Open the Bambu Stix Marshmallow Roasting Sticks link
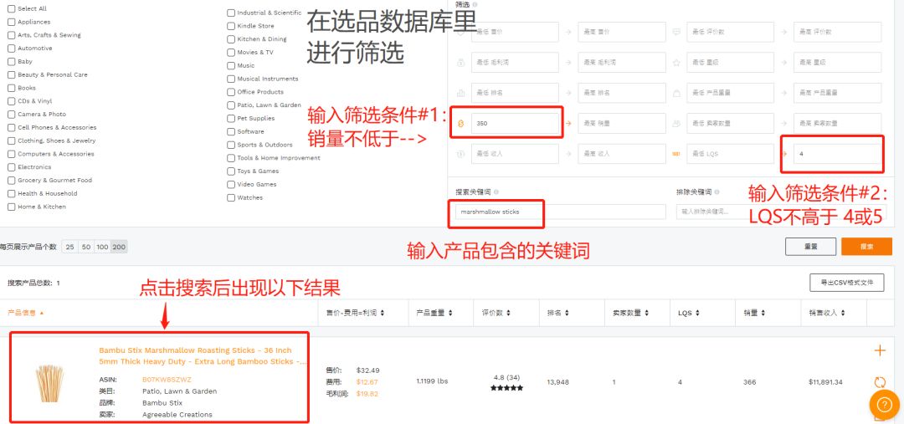 pyautogui.click(x=202, y=355)
